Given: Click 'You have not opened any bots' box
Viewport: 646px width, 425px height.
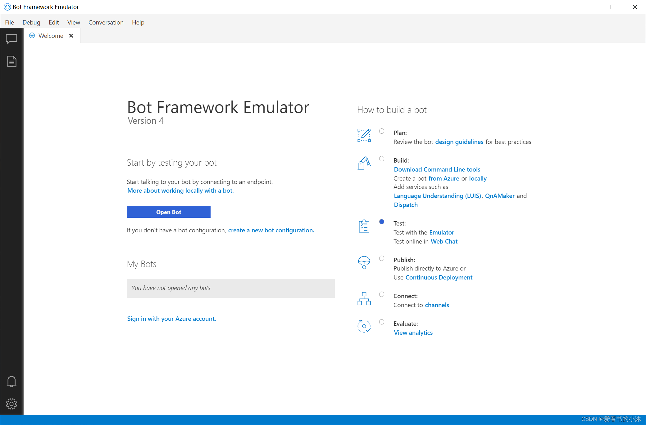Looking at the screenshot, I should (x=231, y=288).
